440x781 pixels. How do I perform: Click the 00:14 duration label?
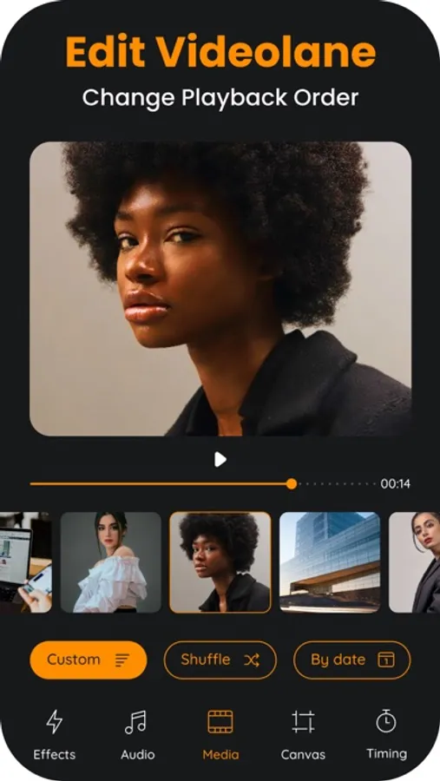[396, 483]
